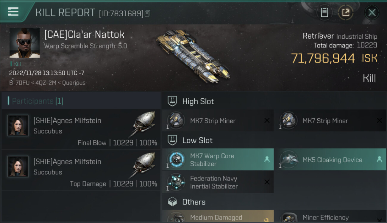Close the kill report window
The height and width of the screenshot is (223, 387).
coord(372,12)
